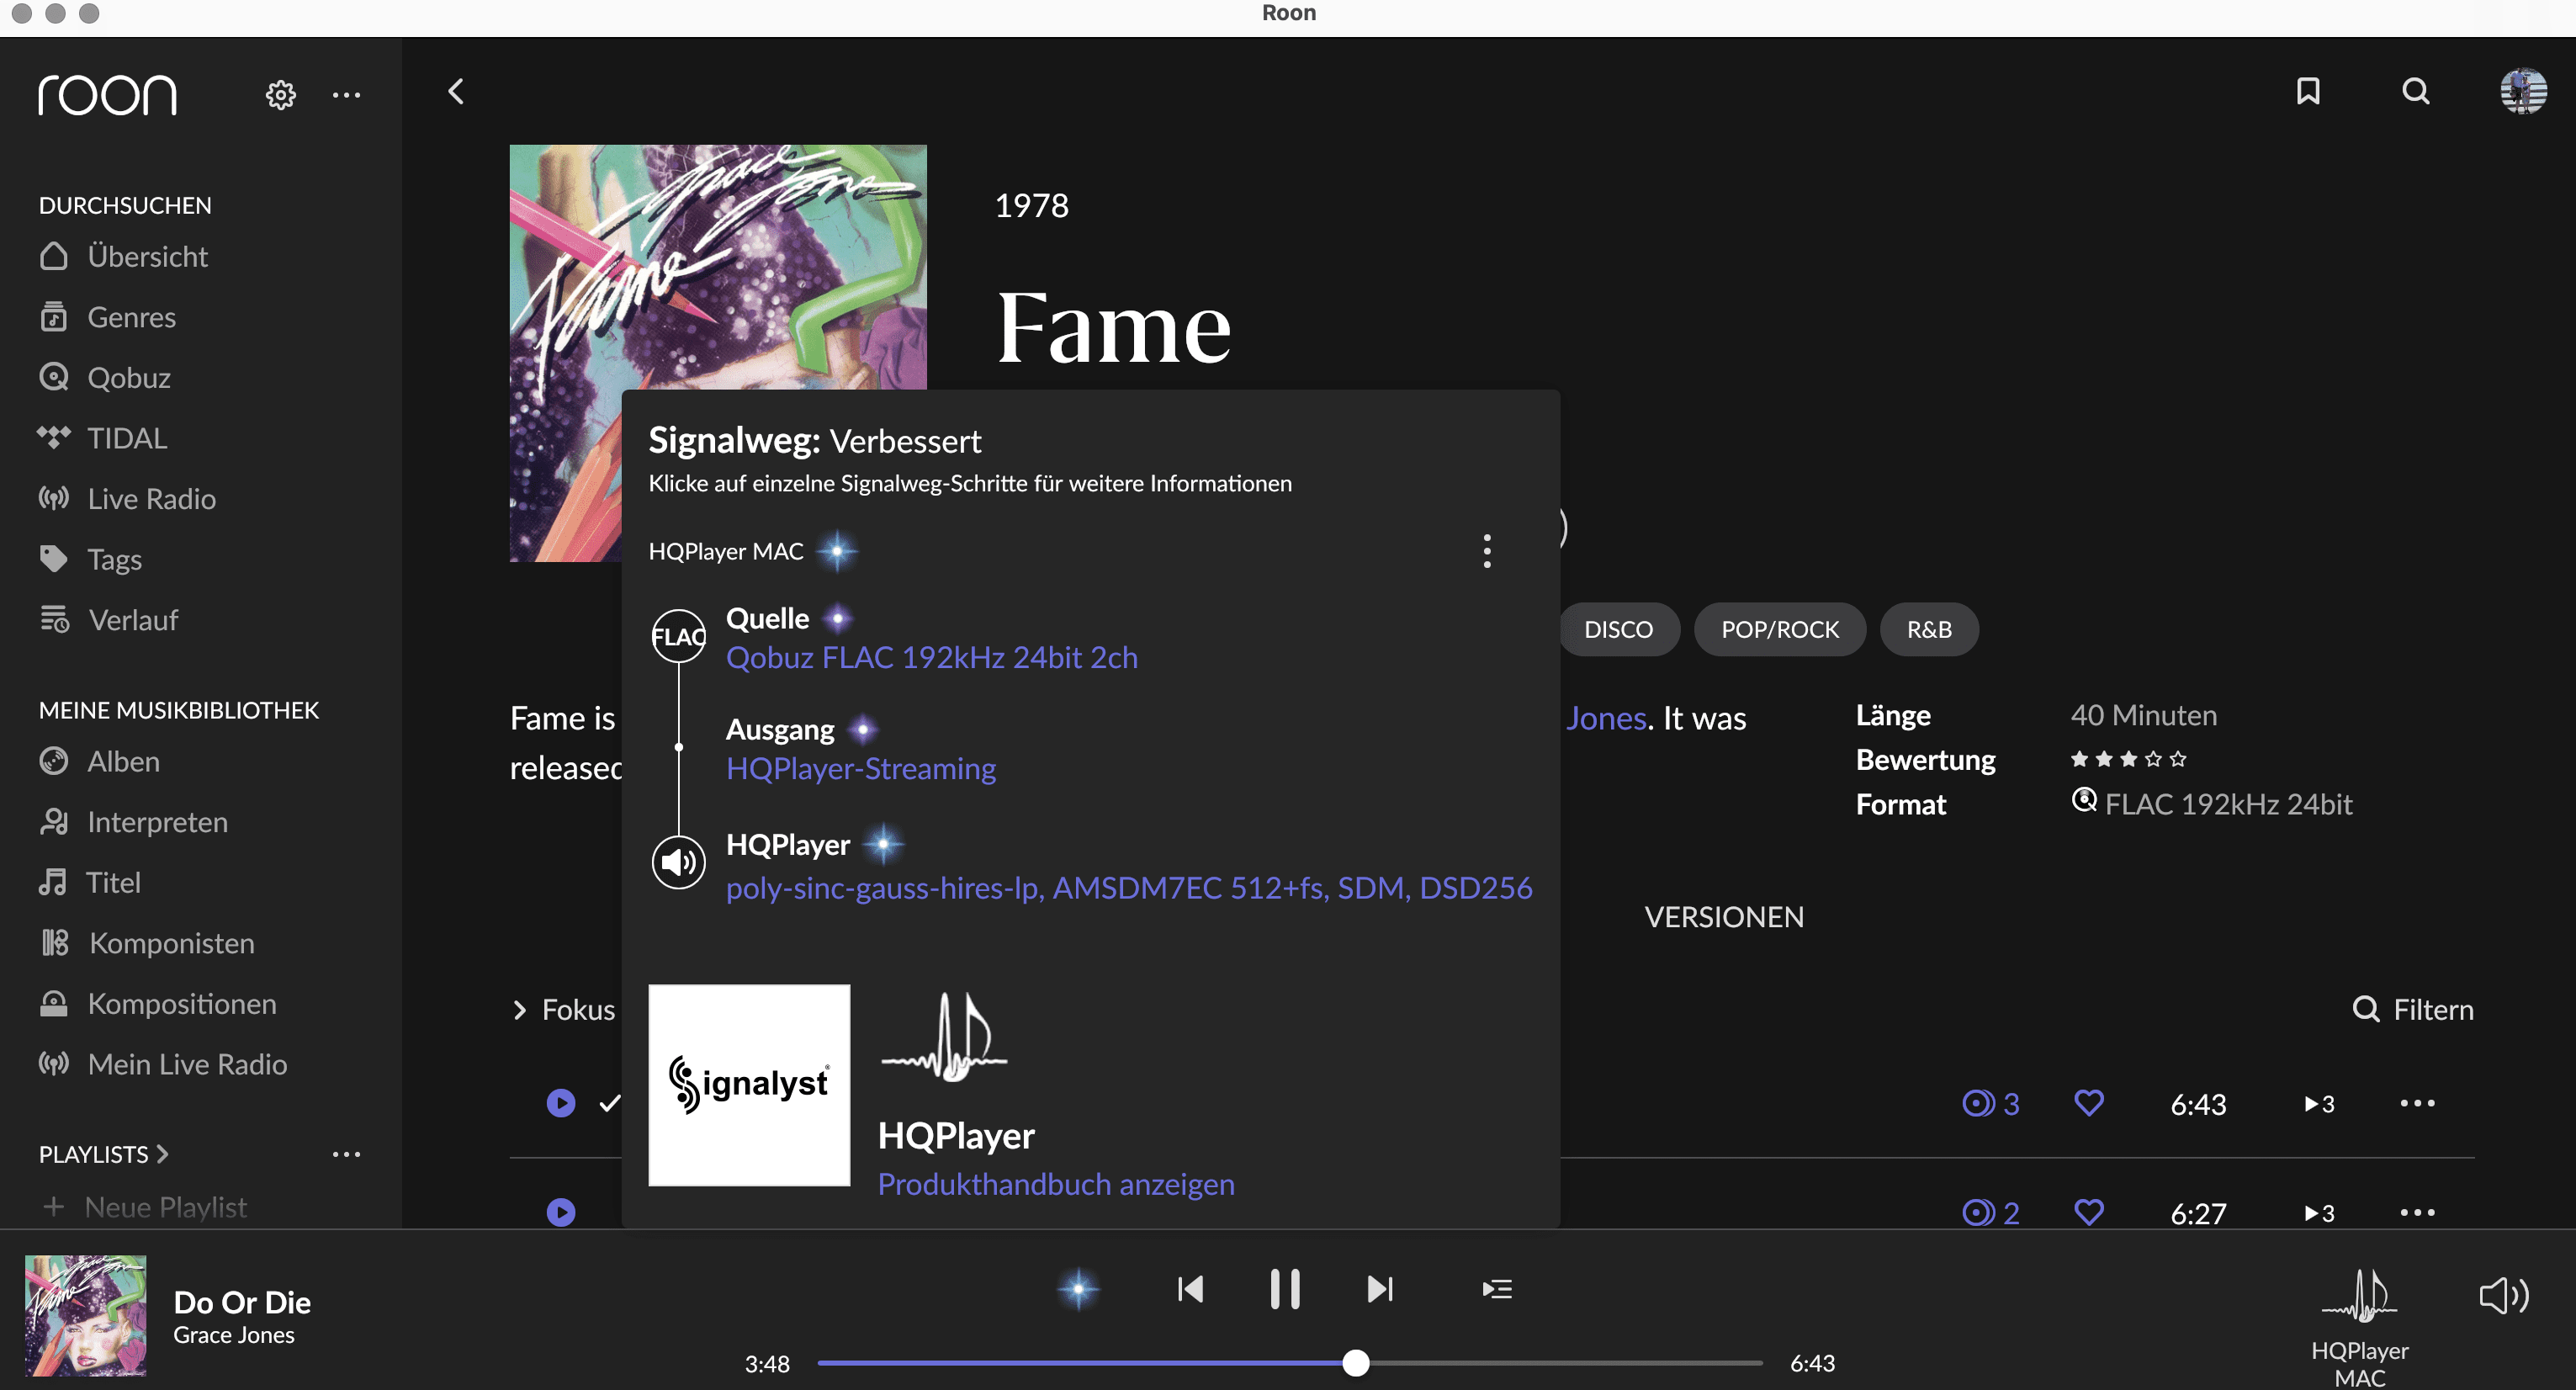This screenshot has width=2576, height=1390.
Task: Show the 2 versions of the 6:27 track
Action: pyautogui.click(x=1990, y=1212)
